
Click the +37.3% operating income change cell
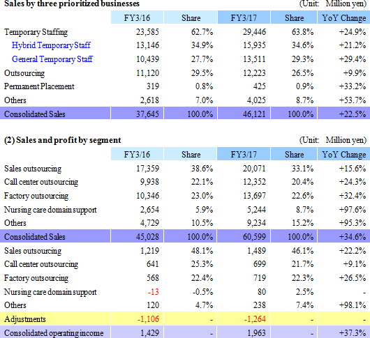pos(353,333)
